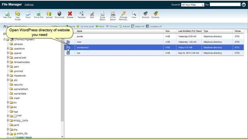Screen dimensions: 248x139
Task: Collapse the /home1/mgreen root node
Action: point(4,39)
